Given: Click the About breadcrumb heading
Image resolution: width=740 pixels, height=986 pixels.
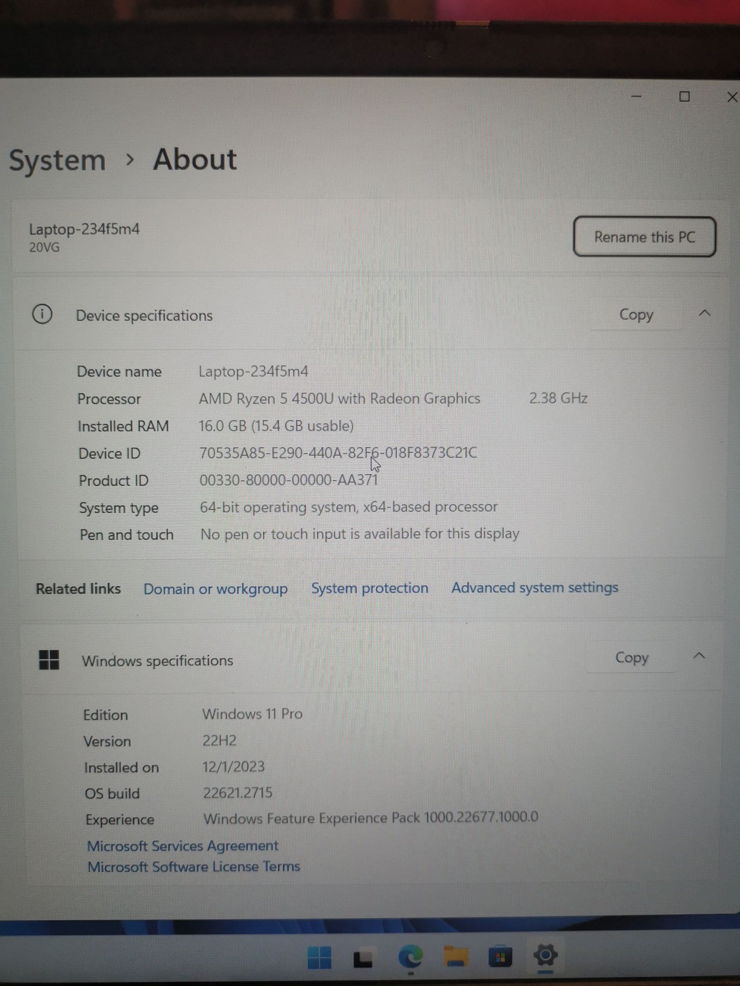Looking at the screenshot, I should click(x=195, y=159).
